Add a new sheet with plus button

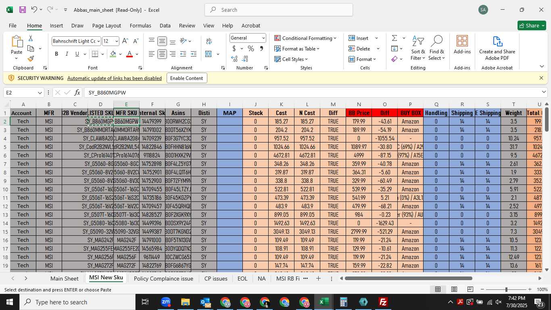pos(318,279)
